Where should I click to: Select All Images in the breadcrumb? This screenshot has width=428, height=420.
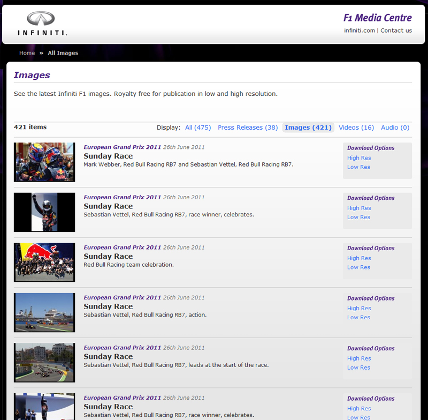pyautogui.click(x=63, y=53)
